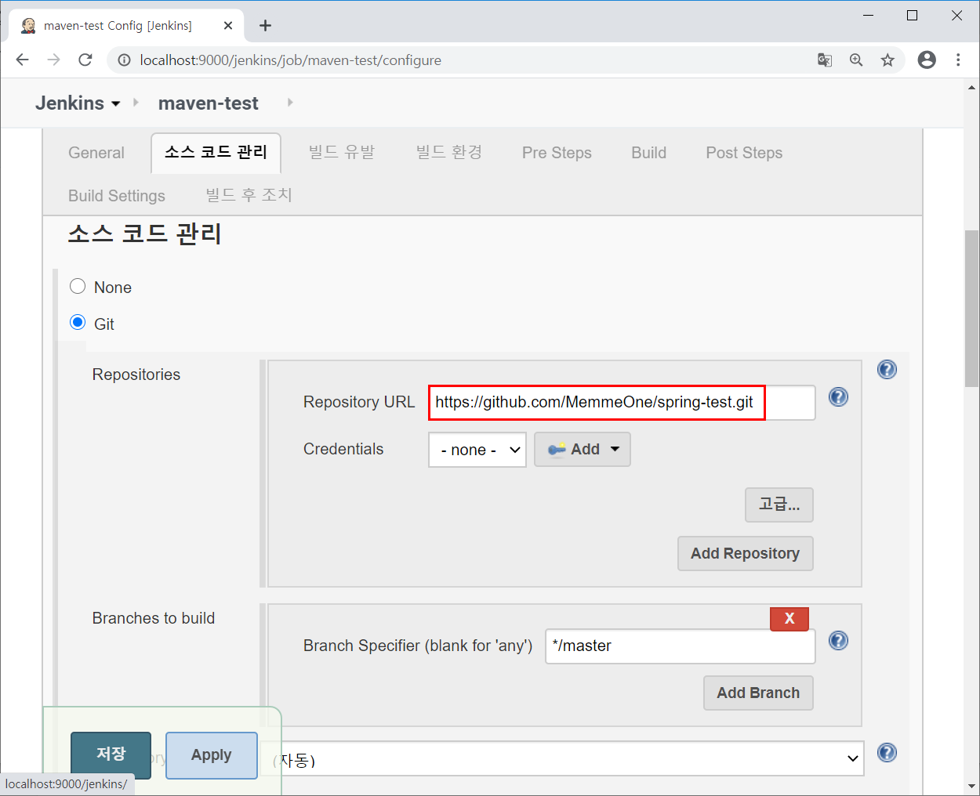The image size is (980, 796).
Task: Click the Apply button
Action: (212, 755)
